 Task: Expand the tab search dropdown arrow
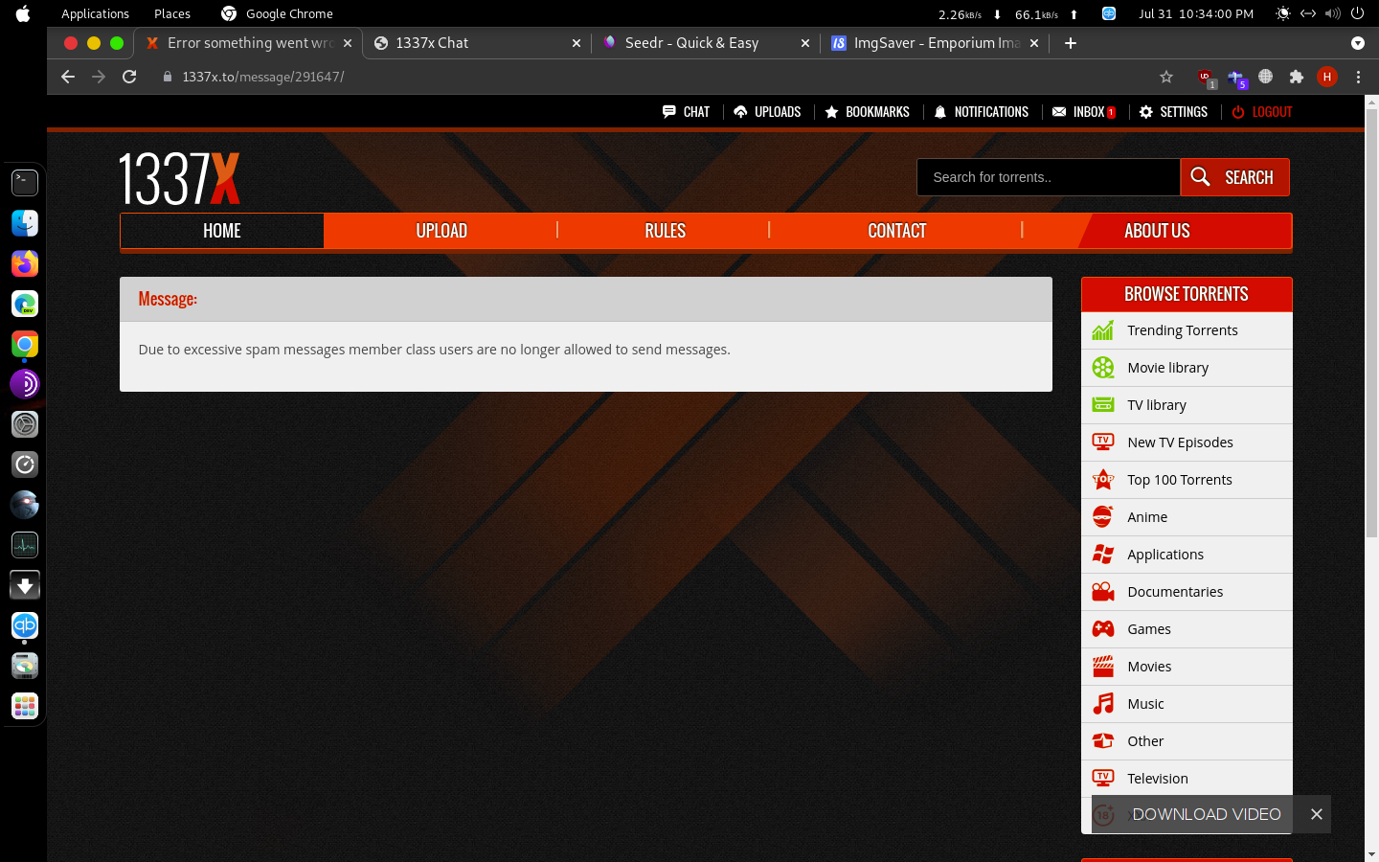pos(1357,43)
